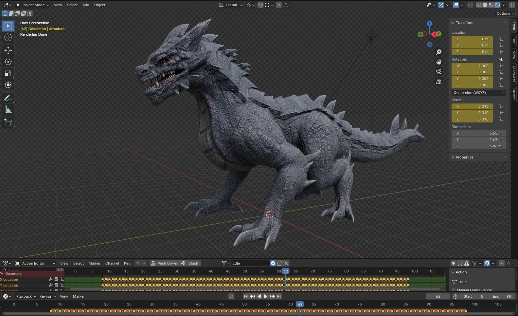This screenshot has height=316, width=518.
Task: Select the Annotate pencil tool
Action: click(8, 98)
